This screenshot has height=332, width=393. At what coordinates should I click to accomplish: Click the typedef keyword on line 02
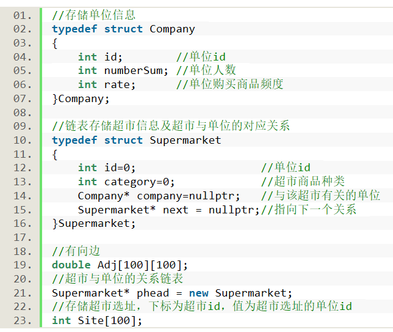click(x=74, y=29)
